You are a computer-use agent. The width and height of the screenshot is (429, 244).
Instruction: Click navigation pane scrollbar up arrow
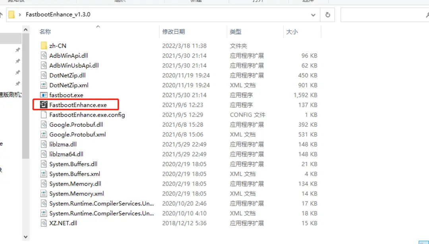pos(26,29)
